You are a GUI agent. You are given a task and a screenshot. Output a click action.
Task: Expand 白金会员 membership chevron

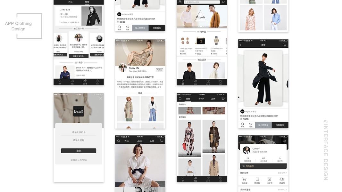tap(285, 166)
